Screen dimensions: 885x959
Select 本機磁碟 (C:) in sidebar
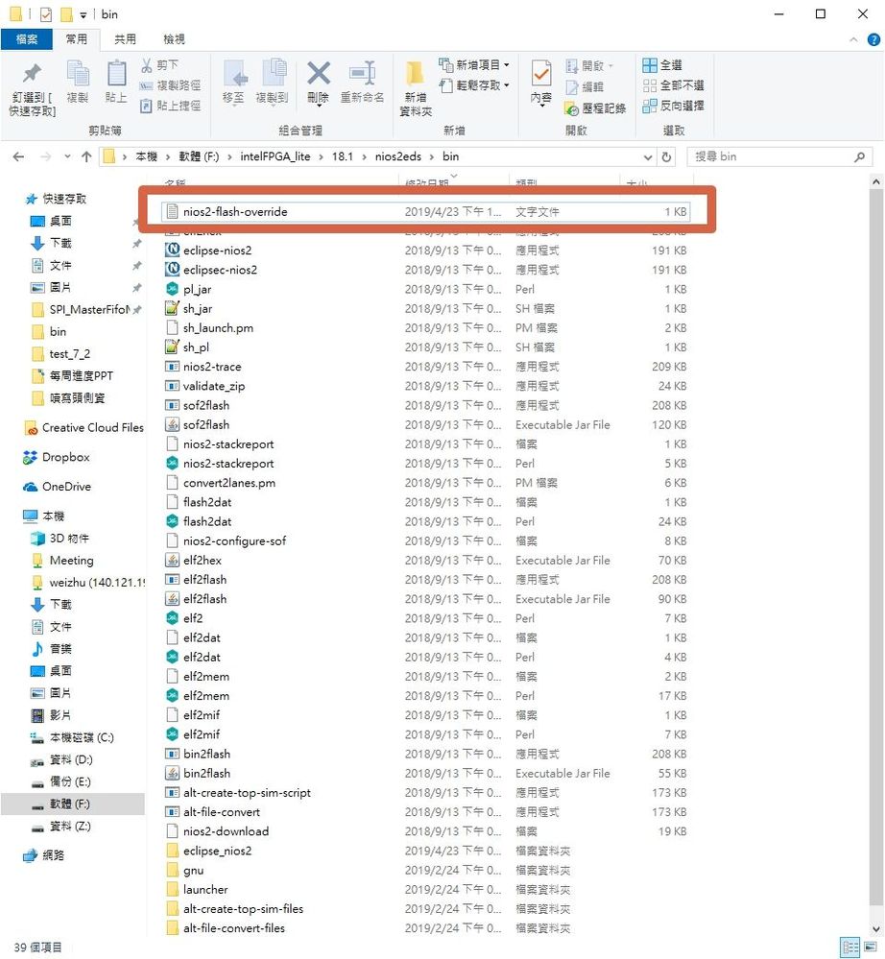[x=73, y=737]
